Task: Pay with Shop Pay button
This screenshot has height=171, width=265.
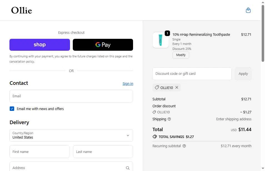Action: [x=40, y=45]
